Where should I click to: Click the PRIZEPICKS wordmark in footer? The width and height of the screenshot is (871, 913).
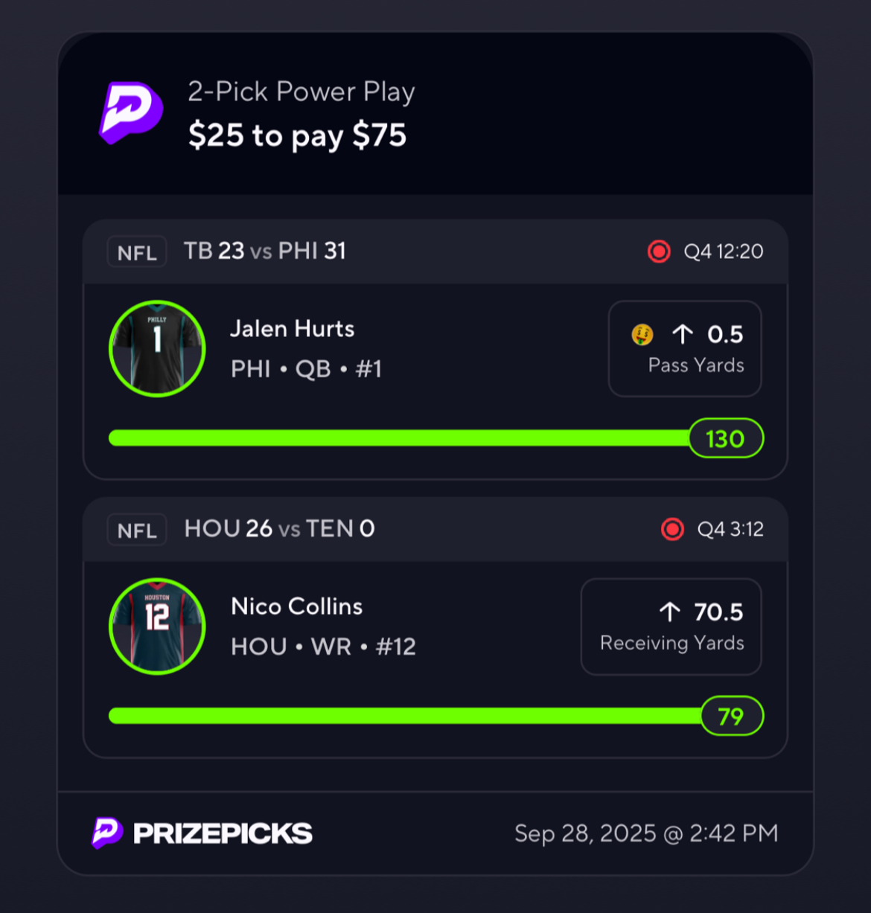coord(223,833)
